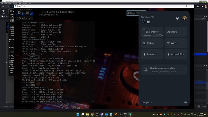Open Developer options enabled card
The width and height of the screenshot is (208, 117).
(x=164, y=70)
